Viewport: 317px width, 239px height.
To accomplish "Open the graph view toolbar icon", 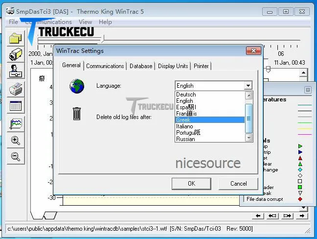I will (x=16, y=123).
